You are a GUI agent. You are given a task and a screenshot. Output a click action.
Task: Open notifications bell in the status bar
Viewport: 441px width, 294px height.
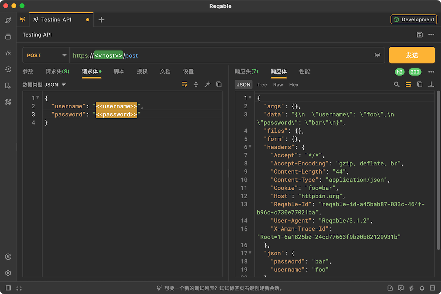tap(422, 288)
